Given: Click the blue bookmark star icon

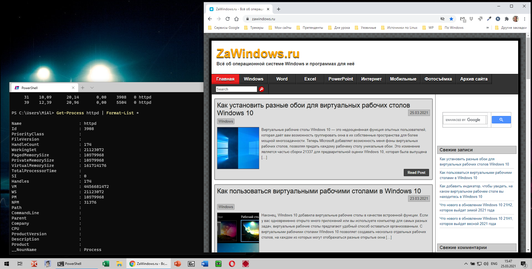Looking at the screenshot, I should (451, 19).
